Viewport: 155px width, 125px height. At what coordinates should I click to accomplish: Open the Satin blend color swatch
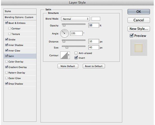click(96, 19)
